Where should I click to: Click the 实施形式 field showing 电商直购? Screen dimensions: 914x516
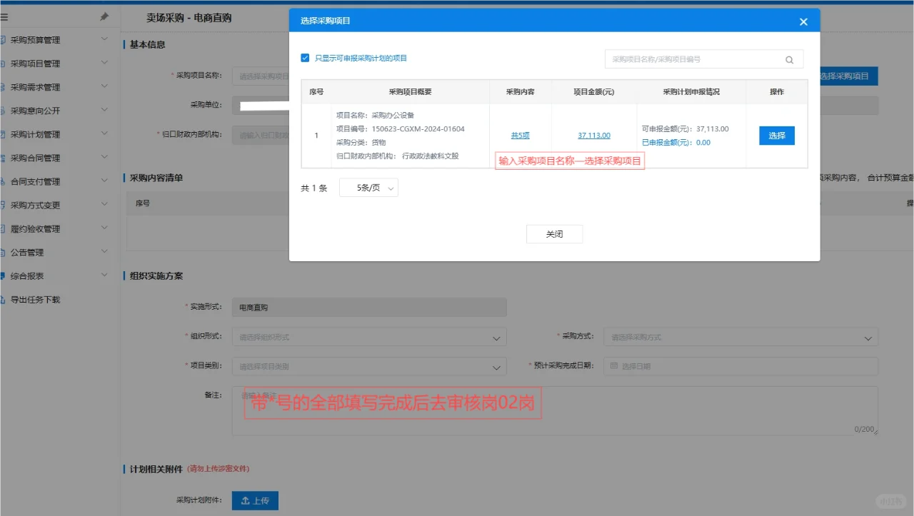coord(369,308)
